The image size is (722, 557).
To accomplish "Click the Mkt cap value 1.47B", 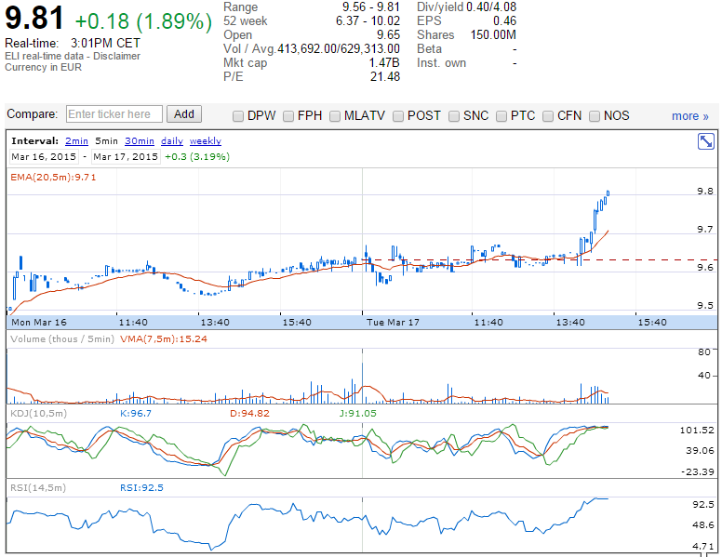I will point(384,62).
